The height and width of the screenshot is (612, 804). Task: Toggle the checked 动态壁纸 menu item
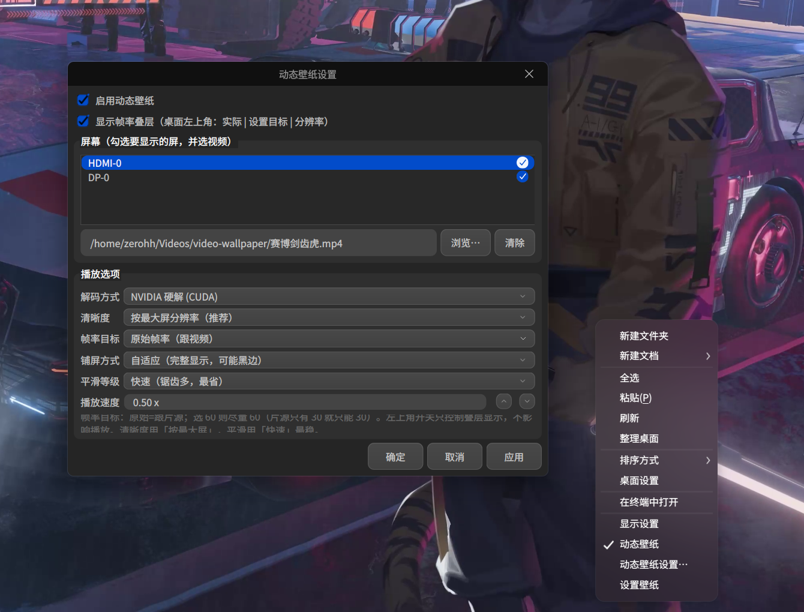(657, 544)
